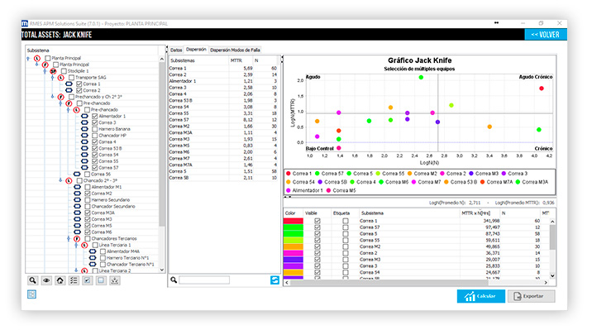Switch to the Dispersión tab
This screenshot has width=592, height=330.
coord(196,50)
